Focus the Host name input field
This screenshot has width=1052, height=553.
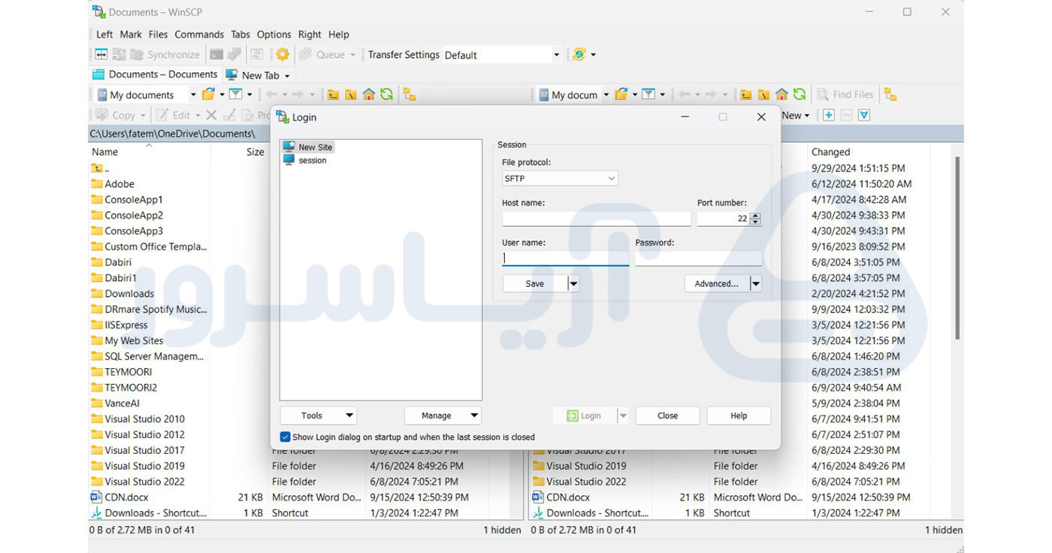pyautogui.click(x=596, y=219)
